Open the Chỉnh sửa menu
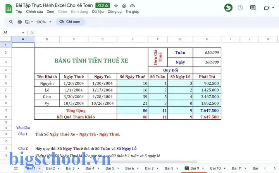The height and width of the screenshot is (173, 279). (34, 12)
